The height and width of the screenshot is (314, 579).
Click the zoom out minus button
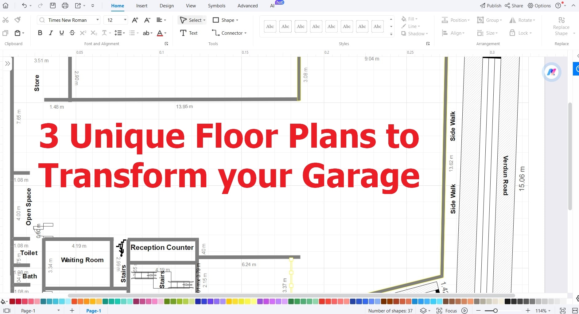click(478, 311)
